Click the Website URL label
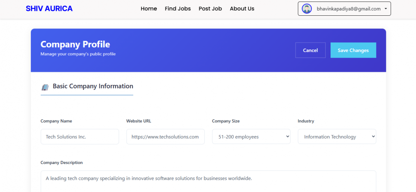 click(139, 121)
